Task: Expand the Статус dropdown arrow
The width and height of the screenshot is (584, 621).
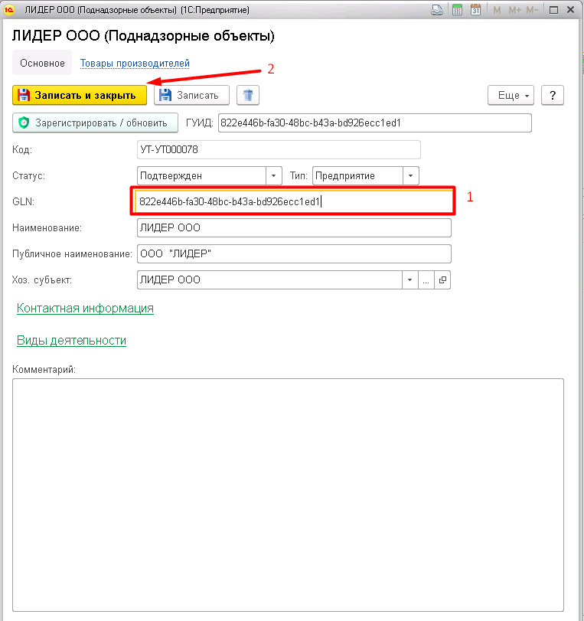Action: [x=273, y=176]
